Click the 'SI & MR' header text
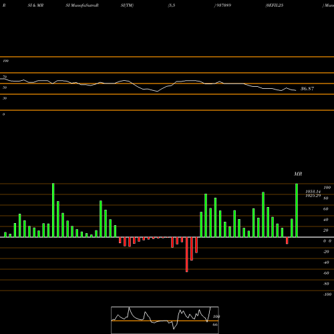This screenshot has height=334, width=334. click(35, 5)
